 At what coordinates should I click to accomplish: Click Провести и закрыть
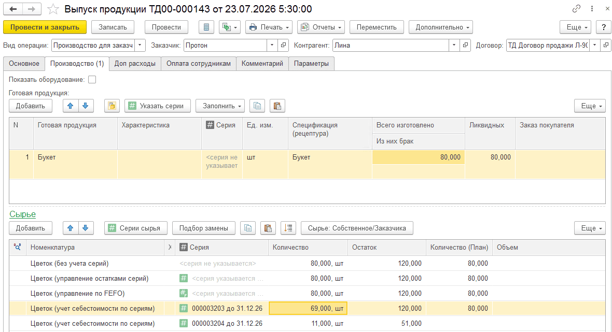click(x=45, y=27)
